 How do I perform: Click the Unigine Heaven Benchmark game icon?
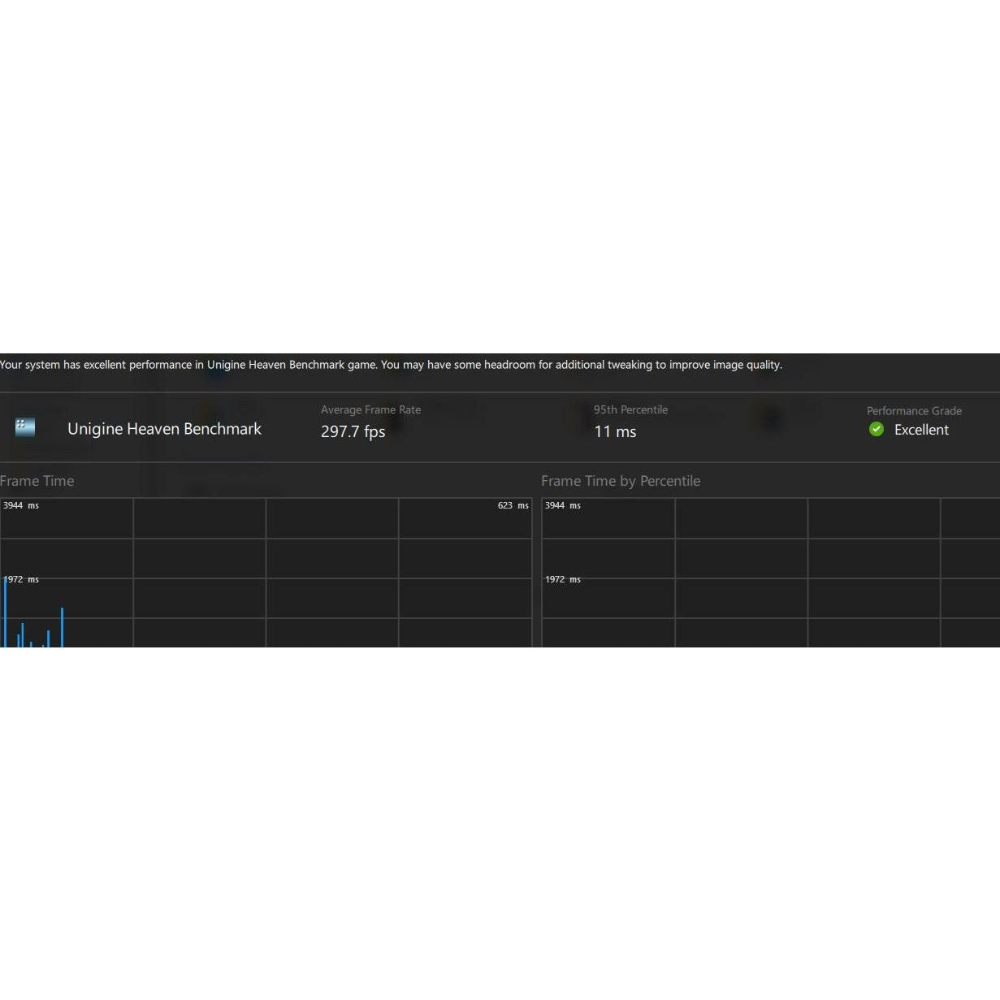tap(25, 427)
